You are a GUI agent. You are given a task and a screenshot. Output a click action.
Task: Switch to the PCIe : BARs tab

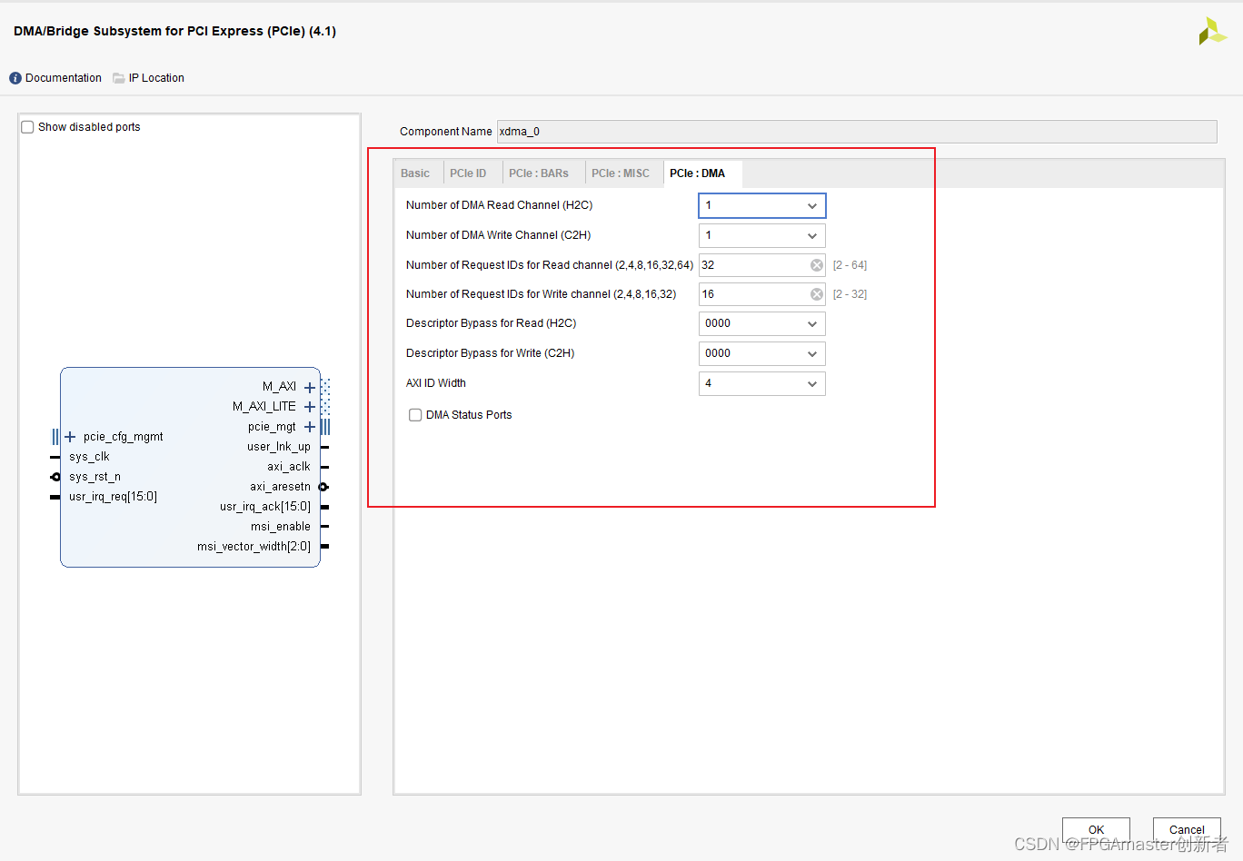[539, 173]
